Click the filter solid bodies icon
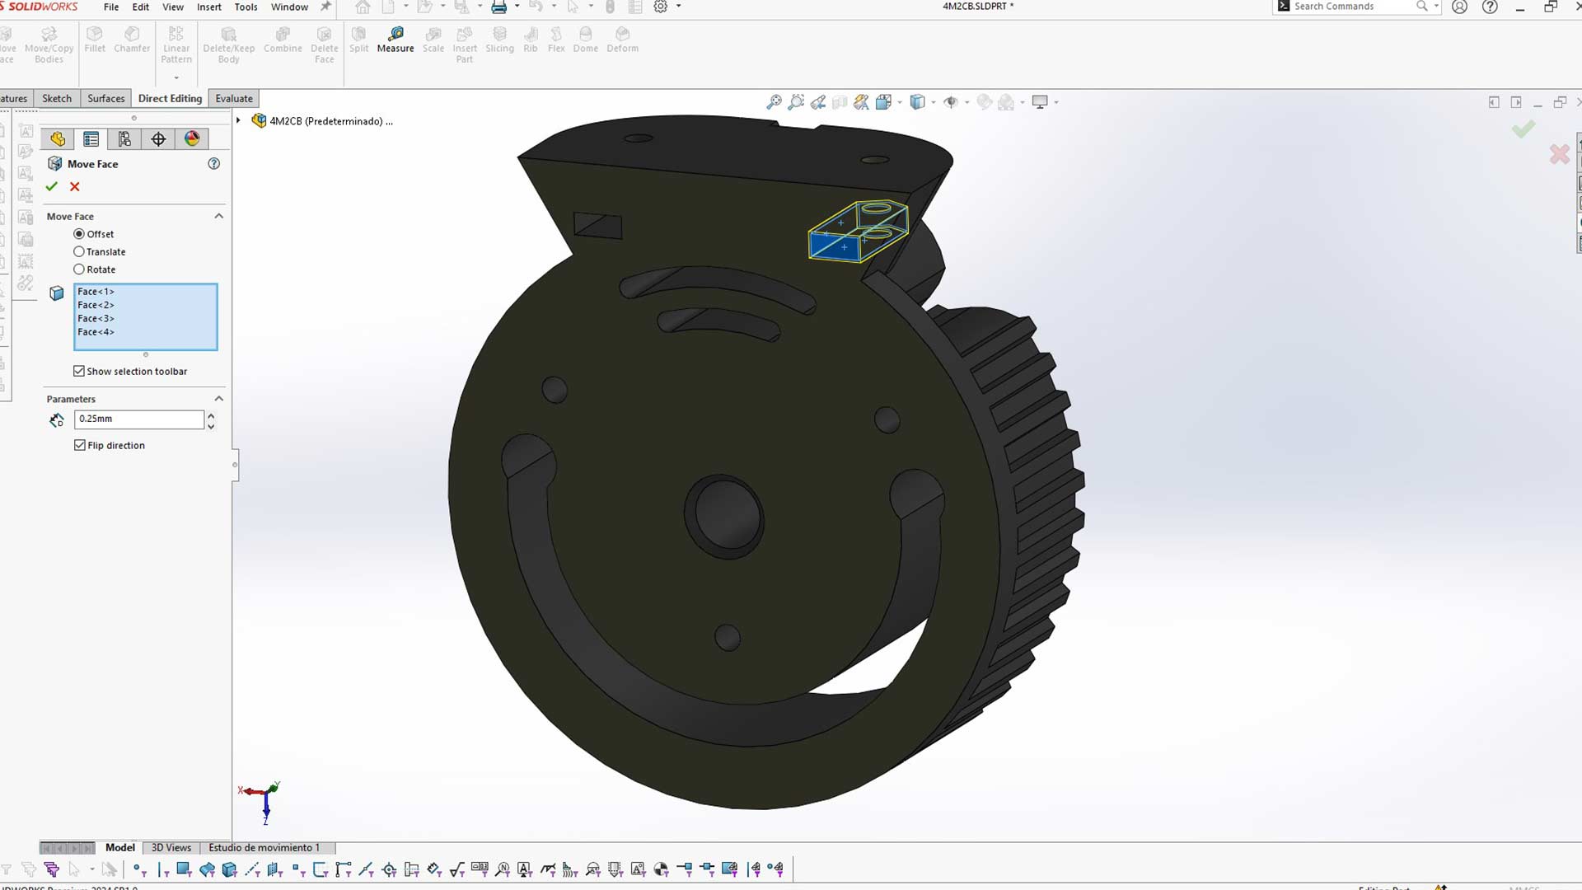 229,869
